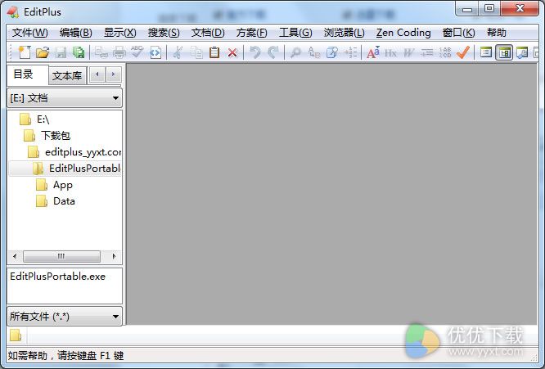Open the 方案(F) menu

point(252,33)
